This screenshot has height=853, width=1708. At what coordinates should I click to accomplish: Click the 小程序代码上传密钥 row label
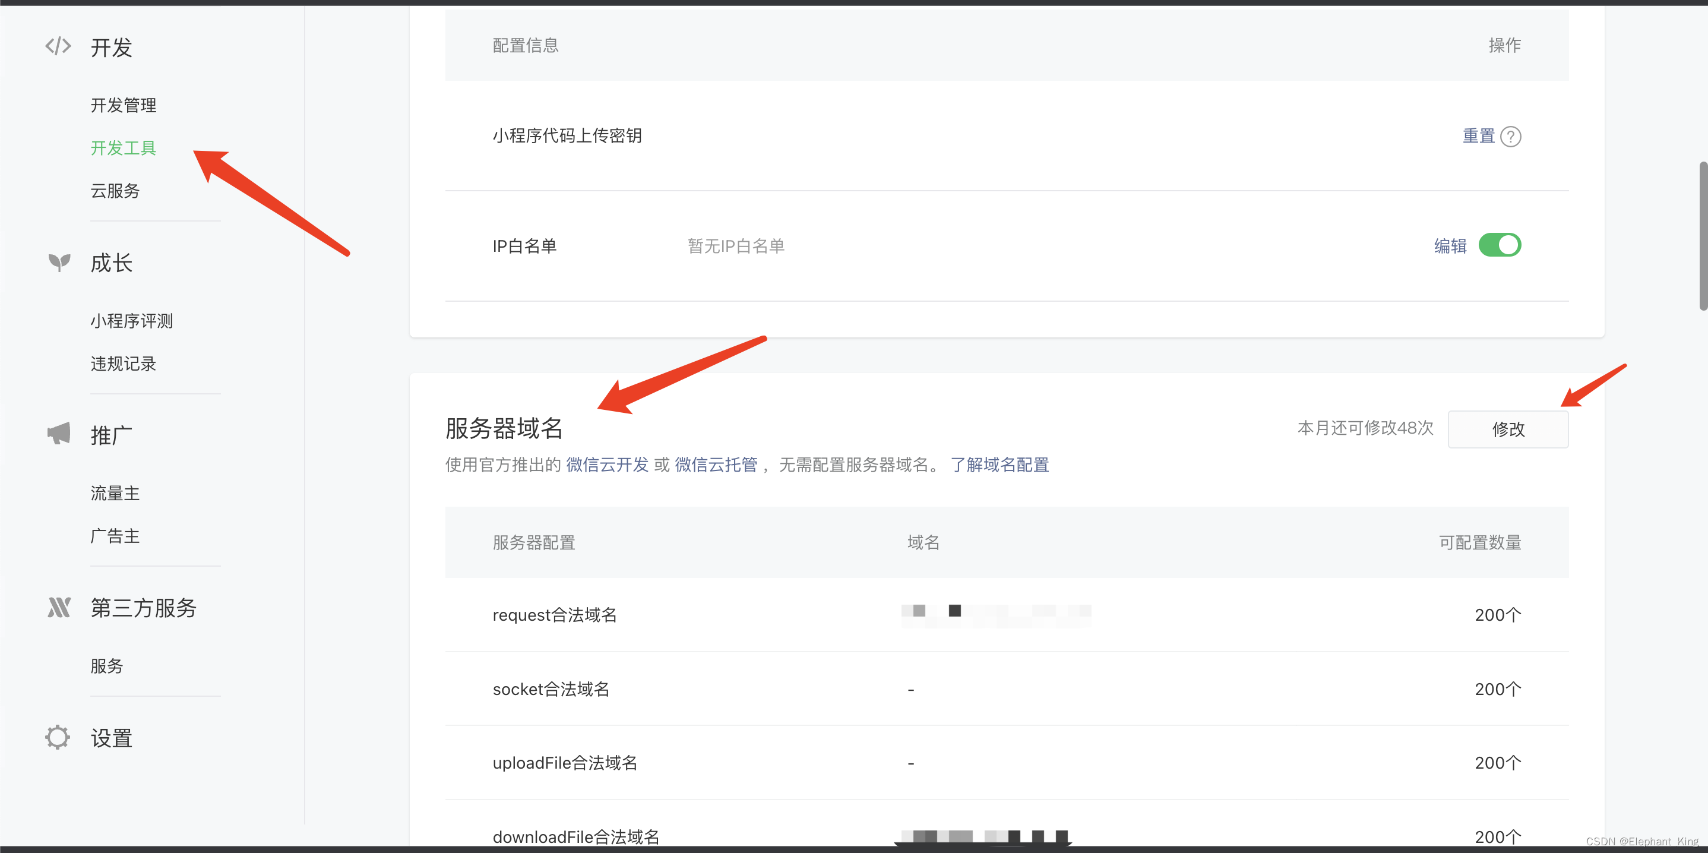(x=567, y=136)
